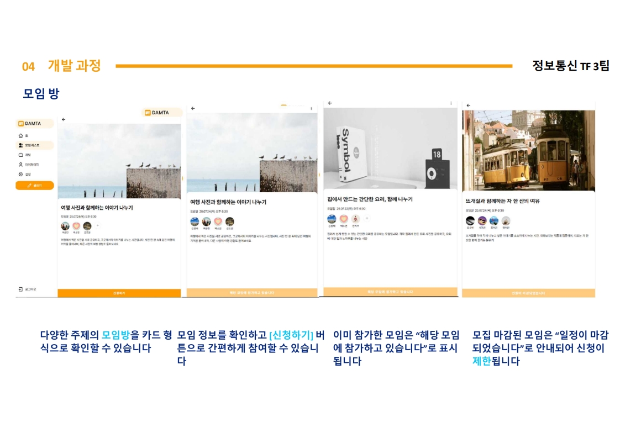The image size is (620, 438).
Task: Click highlighted word 모임방 in first caption
Action: (x=115, y=335)
